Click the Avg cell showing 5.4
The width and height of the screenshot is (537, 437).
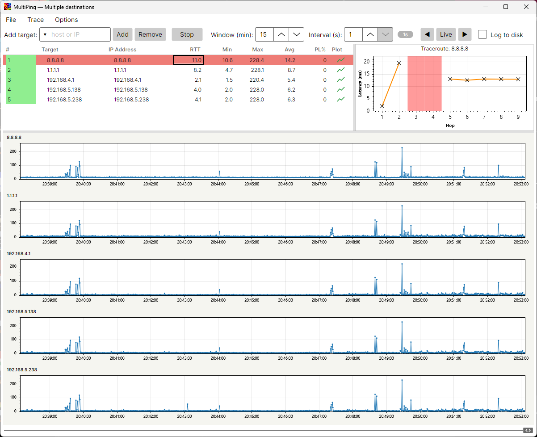(x=291, y=80)
